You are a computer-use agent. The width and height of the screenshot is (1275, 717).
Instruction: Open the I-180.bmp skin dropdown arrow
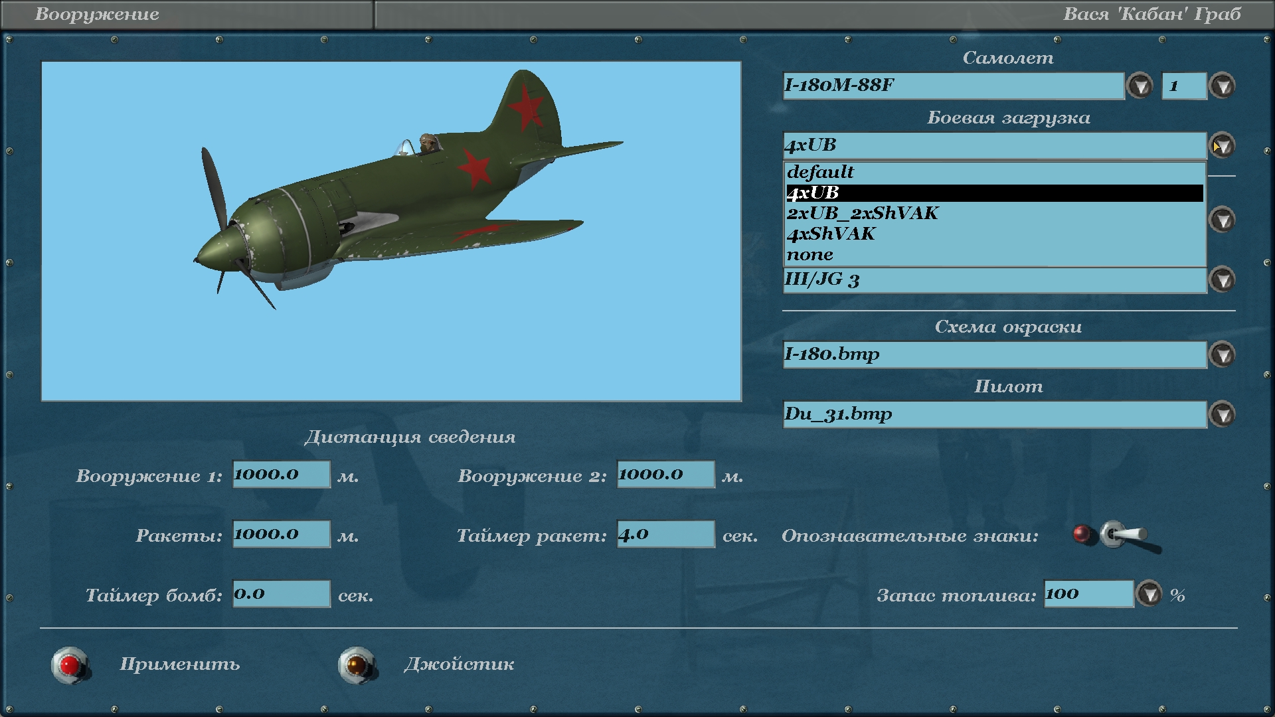pyautogui.click(x=1222, y=355)
